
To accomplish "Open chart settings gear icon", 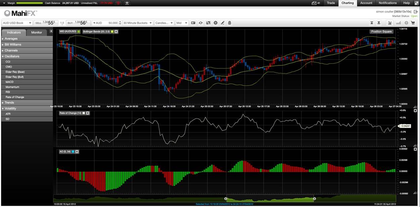I will click(x=216, y=23).
